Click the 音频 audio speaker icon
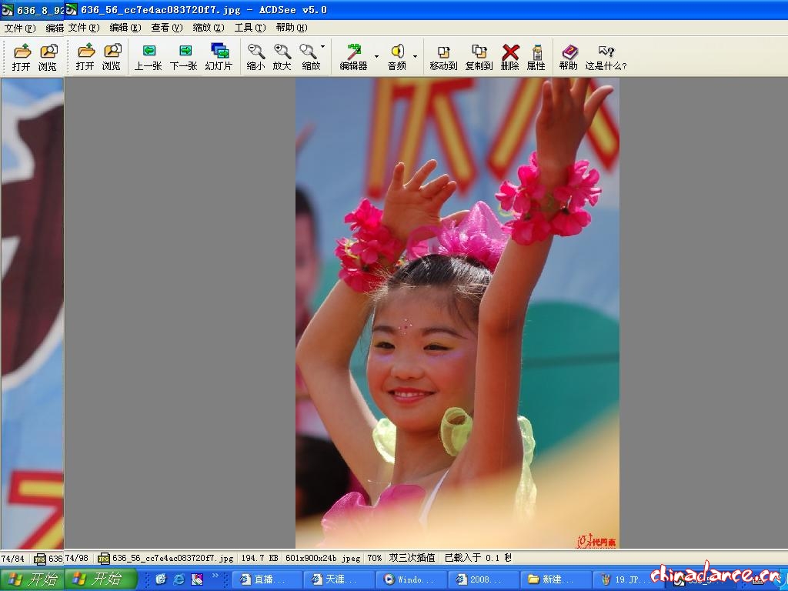 [x=397, y=57]
